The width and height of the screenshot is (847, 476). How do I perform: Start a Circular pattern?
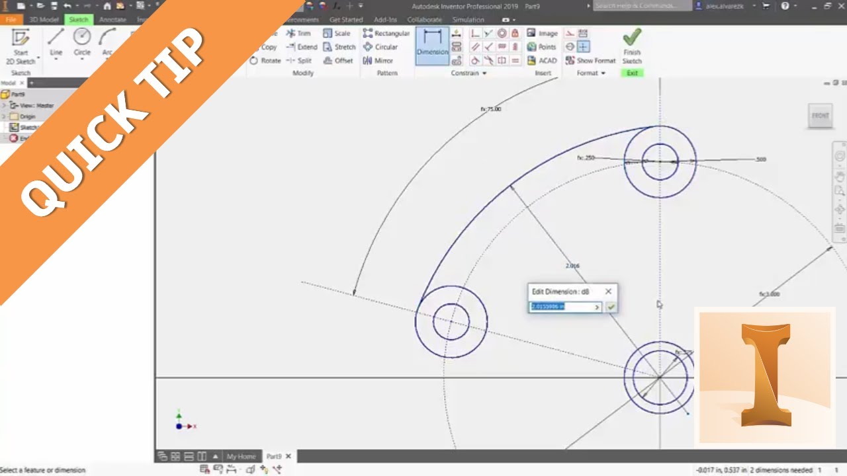[380, 47]
